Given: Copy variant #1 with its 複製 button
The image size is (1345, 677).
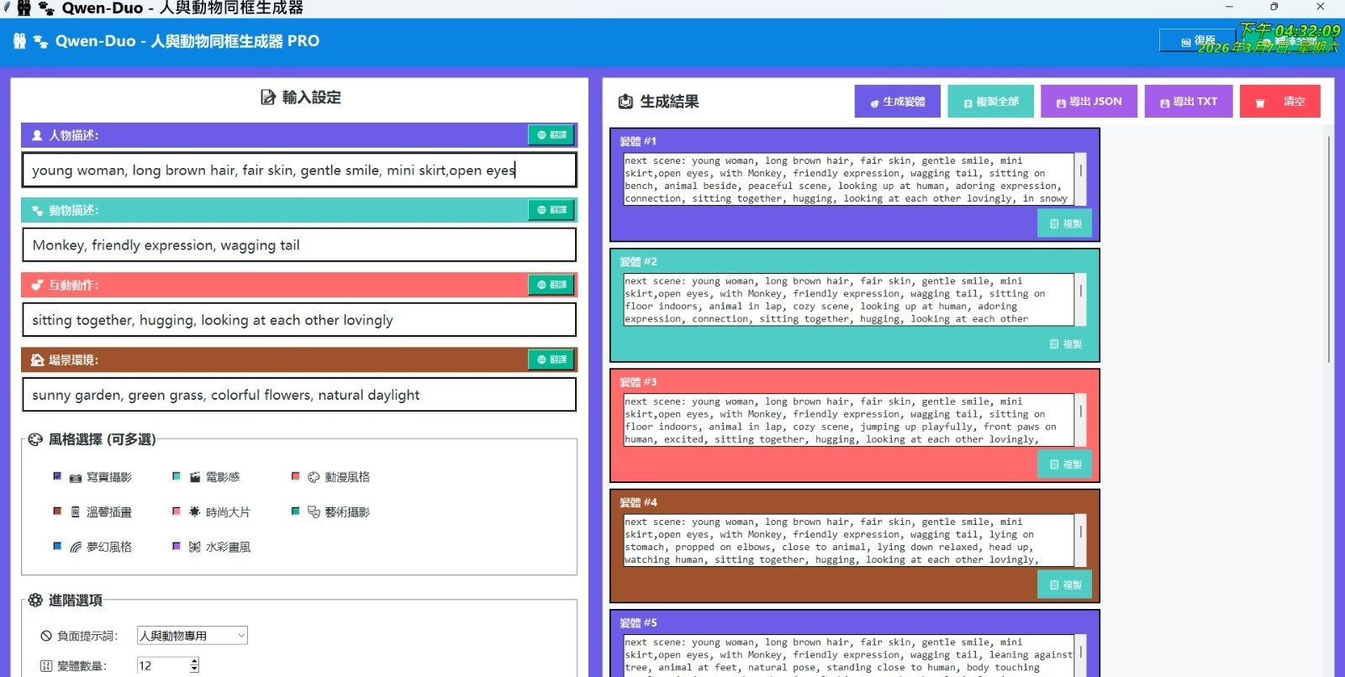Looking at the screenshot, I should (x=1065, y=224).
